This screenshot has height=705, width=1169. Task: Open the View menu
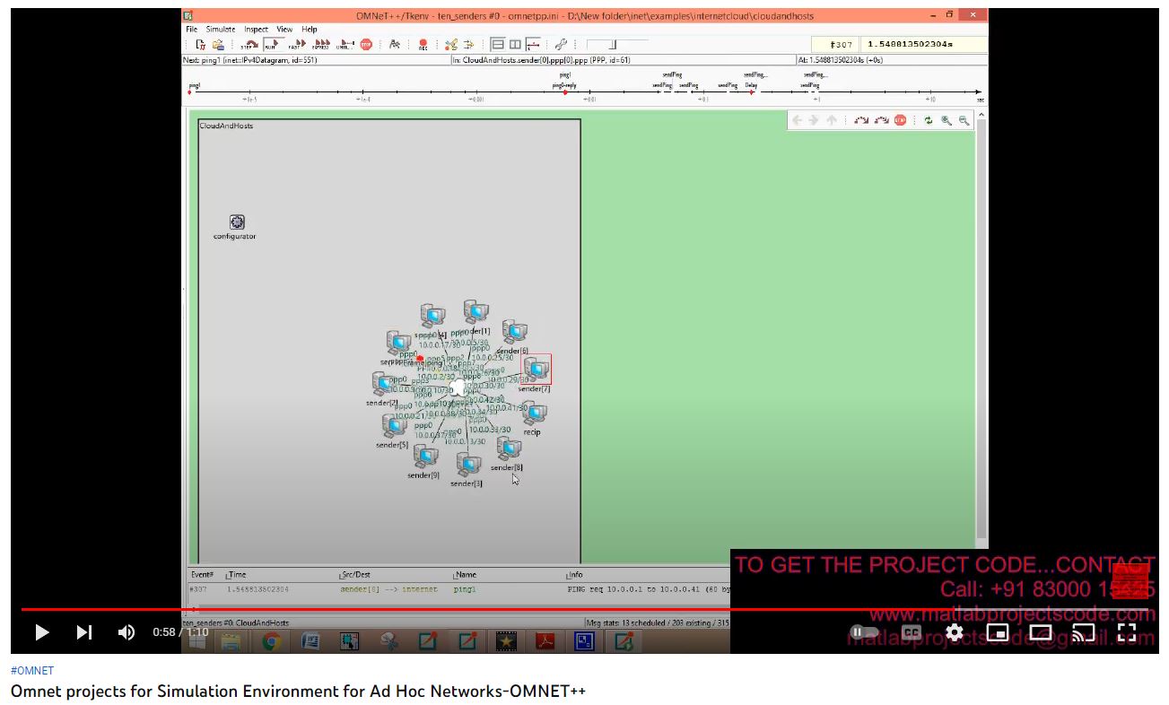pyautogui.click(x=284, y=30)
